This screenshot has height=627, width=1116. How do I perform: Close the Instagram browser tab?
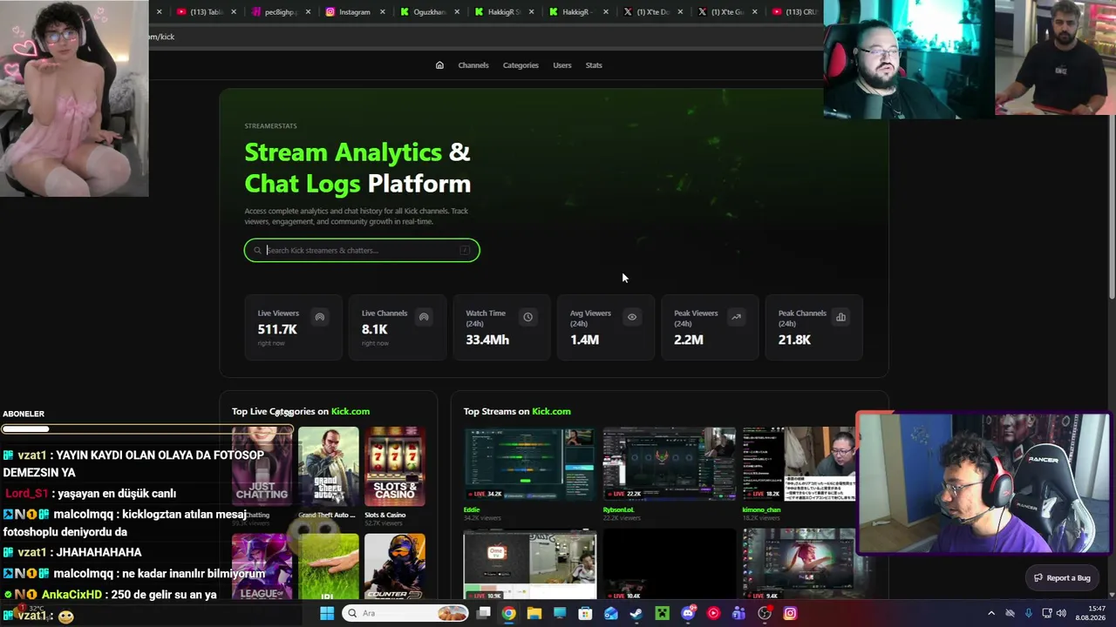point(383,12)
